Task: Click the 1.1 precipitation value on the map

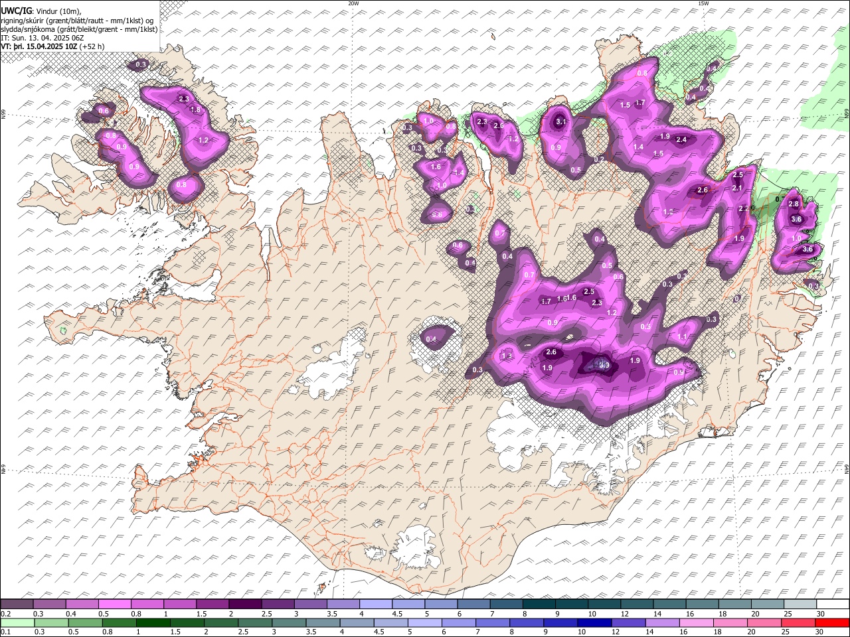Action: click(683, 337)
